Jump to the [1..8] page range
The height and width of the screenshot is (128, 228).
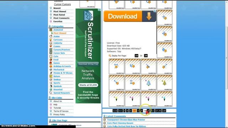115,111
